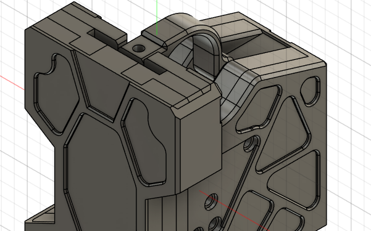Pick the wavy-edged pocket on left face
The image size is (371, 231).
pyautogui.click(x=145, y=142)
